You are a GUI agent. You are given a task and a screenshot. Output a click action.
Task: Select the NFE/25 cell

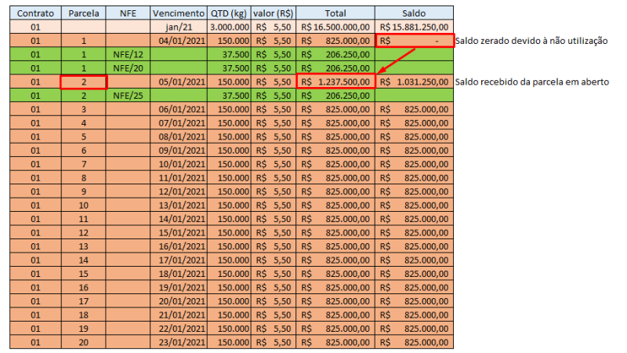128,96
